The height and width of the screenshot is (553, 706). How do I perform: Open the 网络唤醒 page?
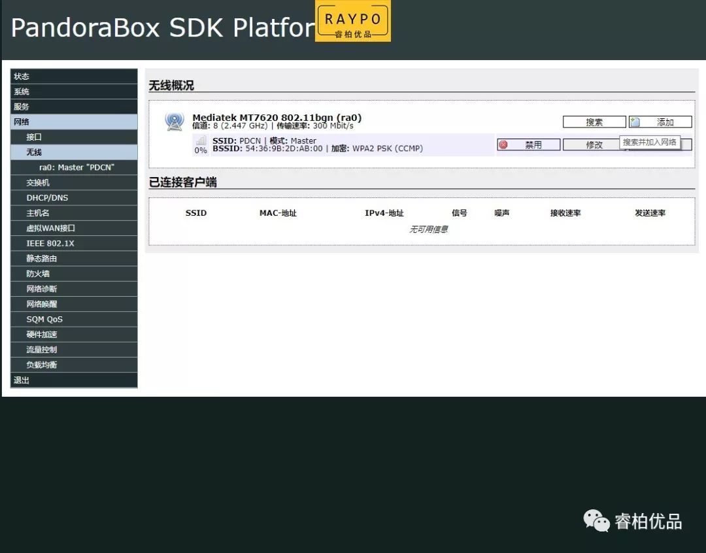coord(74,304)
